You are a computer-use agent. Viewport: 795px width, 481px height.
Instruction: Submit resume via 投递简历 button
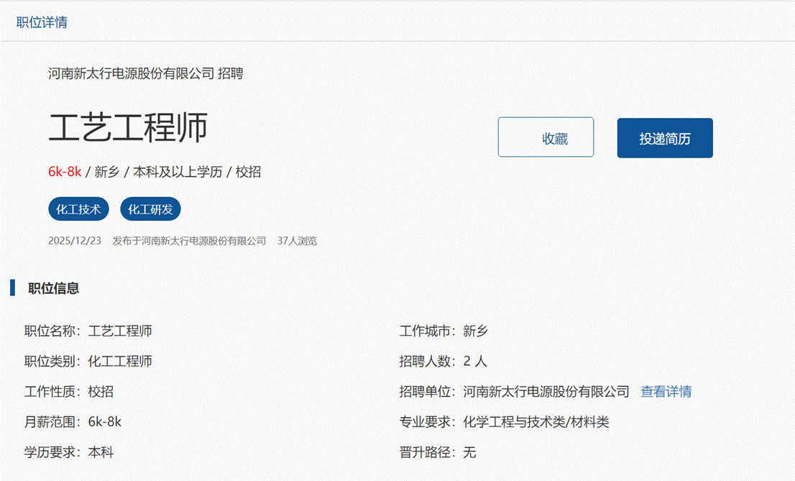664,138
